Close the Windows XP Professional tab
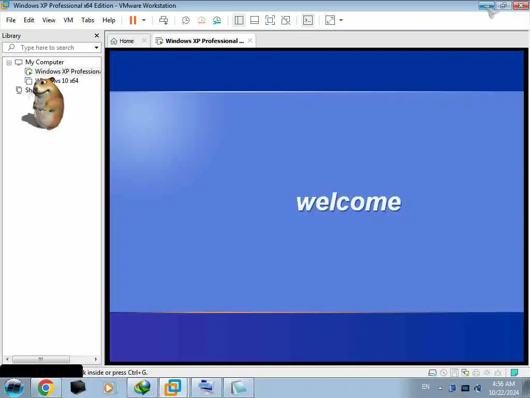The width and height of the screenshot is (530, 398). pos(250,40)
